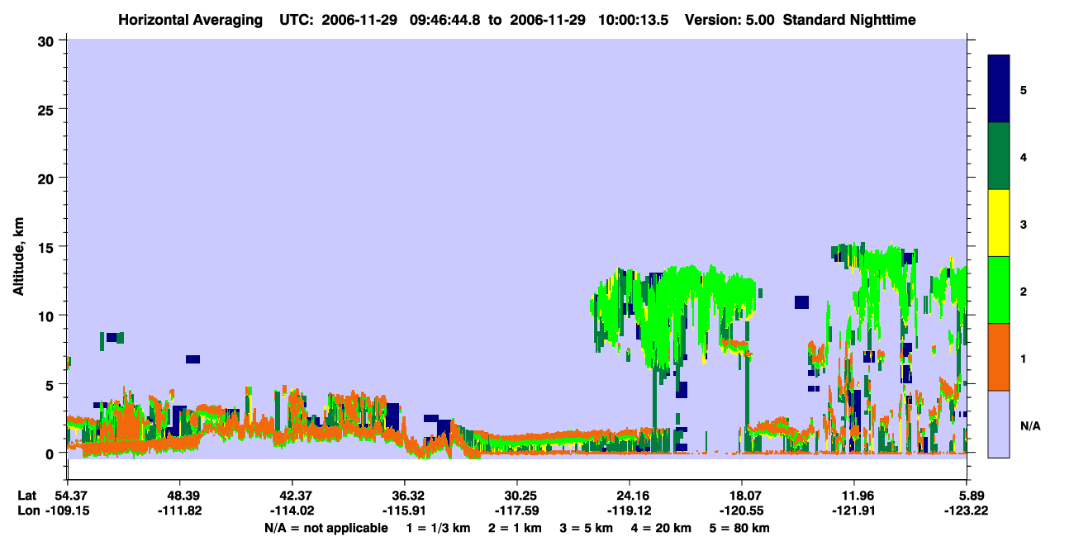Click the start time '09:46:44.8'
1074x551 pixels.
[447, 19]
